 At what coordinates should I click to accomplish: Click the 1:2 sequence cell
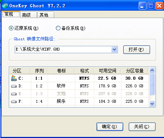pos(39,86)
